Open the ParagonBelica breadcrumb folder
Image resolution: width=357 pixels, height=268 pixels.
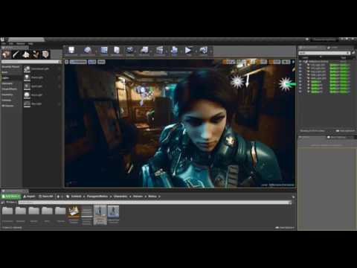coord(97,197)
